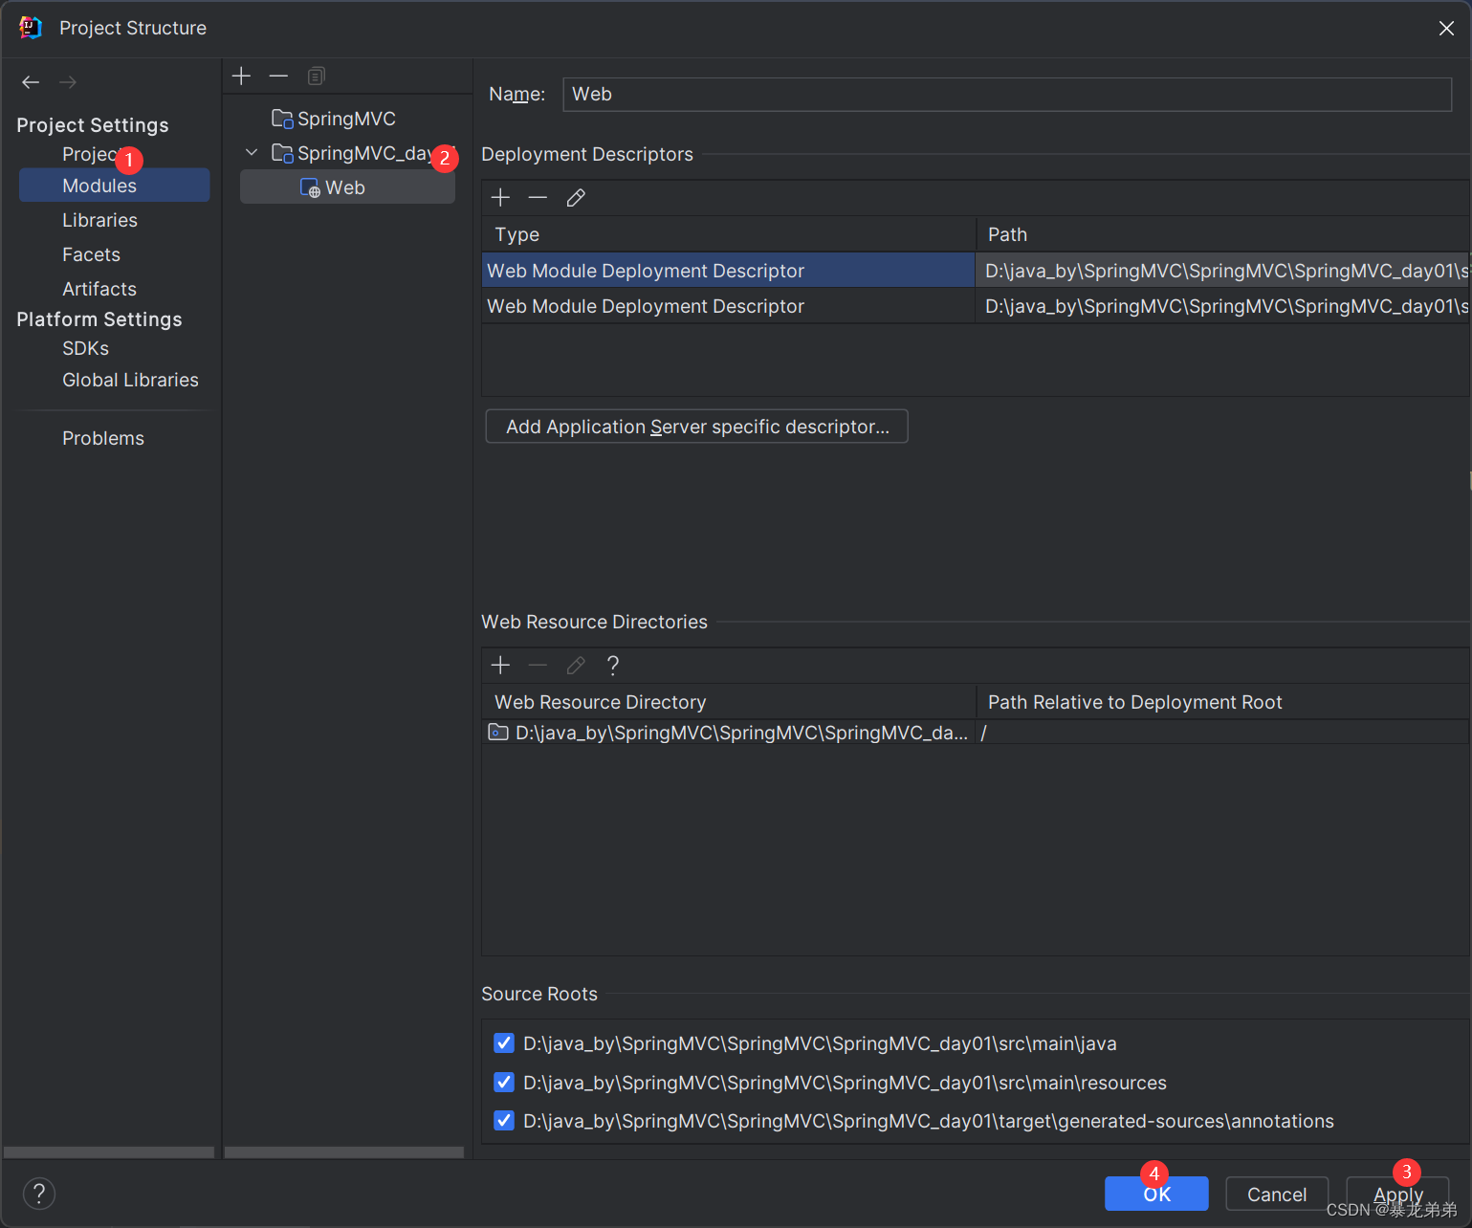Click Path column header in descriptors table
Image resolution: width=1472 pixels, height=1228 pixels.
(1222, 234)
